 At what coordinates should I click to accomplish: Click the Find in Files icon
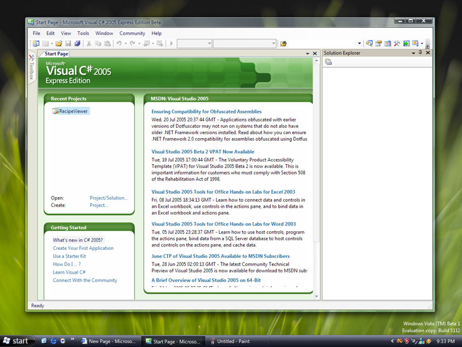coord(283,44)
